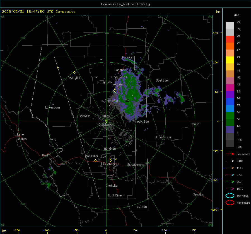The width and height of the screenshot is (251, 234).
Task: Click the cyan current ellipse icon
Action: pos(230,196)
